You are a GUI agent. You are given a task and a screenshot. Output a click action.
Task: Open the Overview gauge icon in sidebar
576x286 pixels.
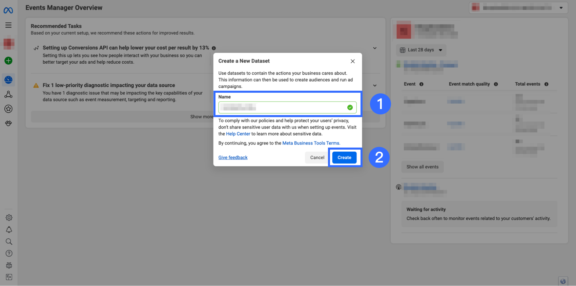8,80
